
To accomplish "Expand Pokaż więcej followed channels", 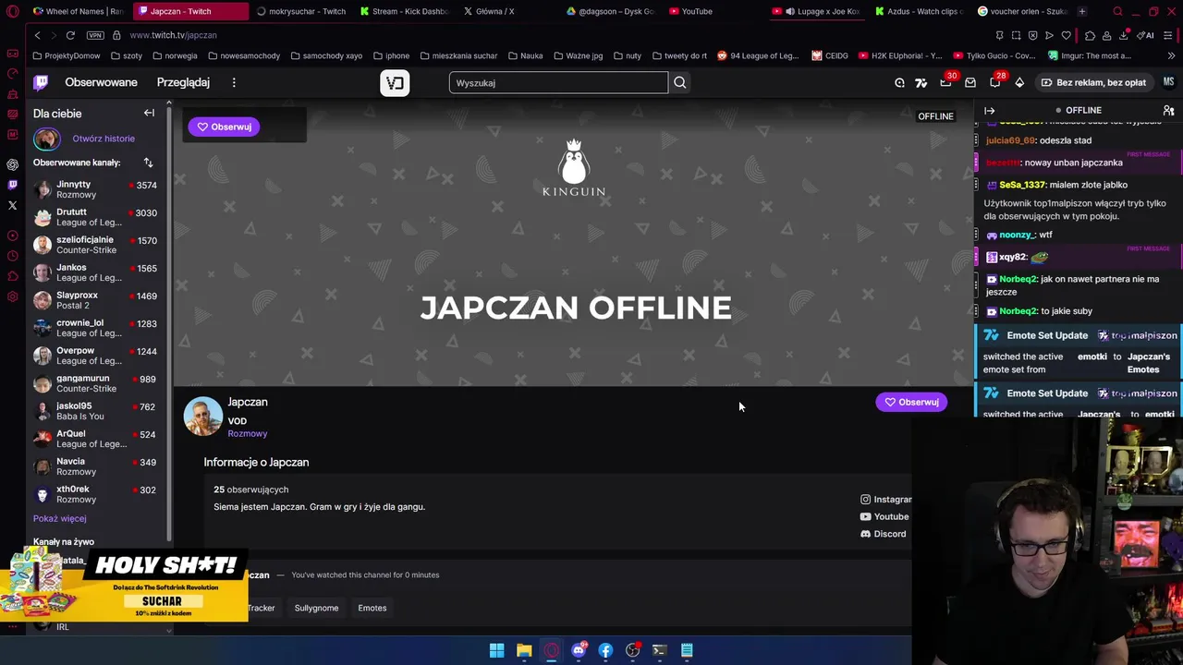I will [59, 518].
